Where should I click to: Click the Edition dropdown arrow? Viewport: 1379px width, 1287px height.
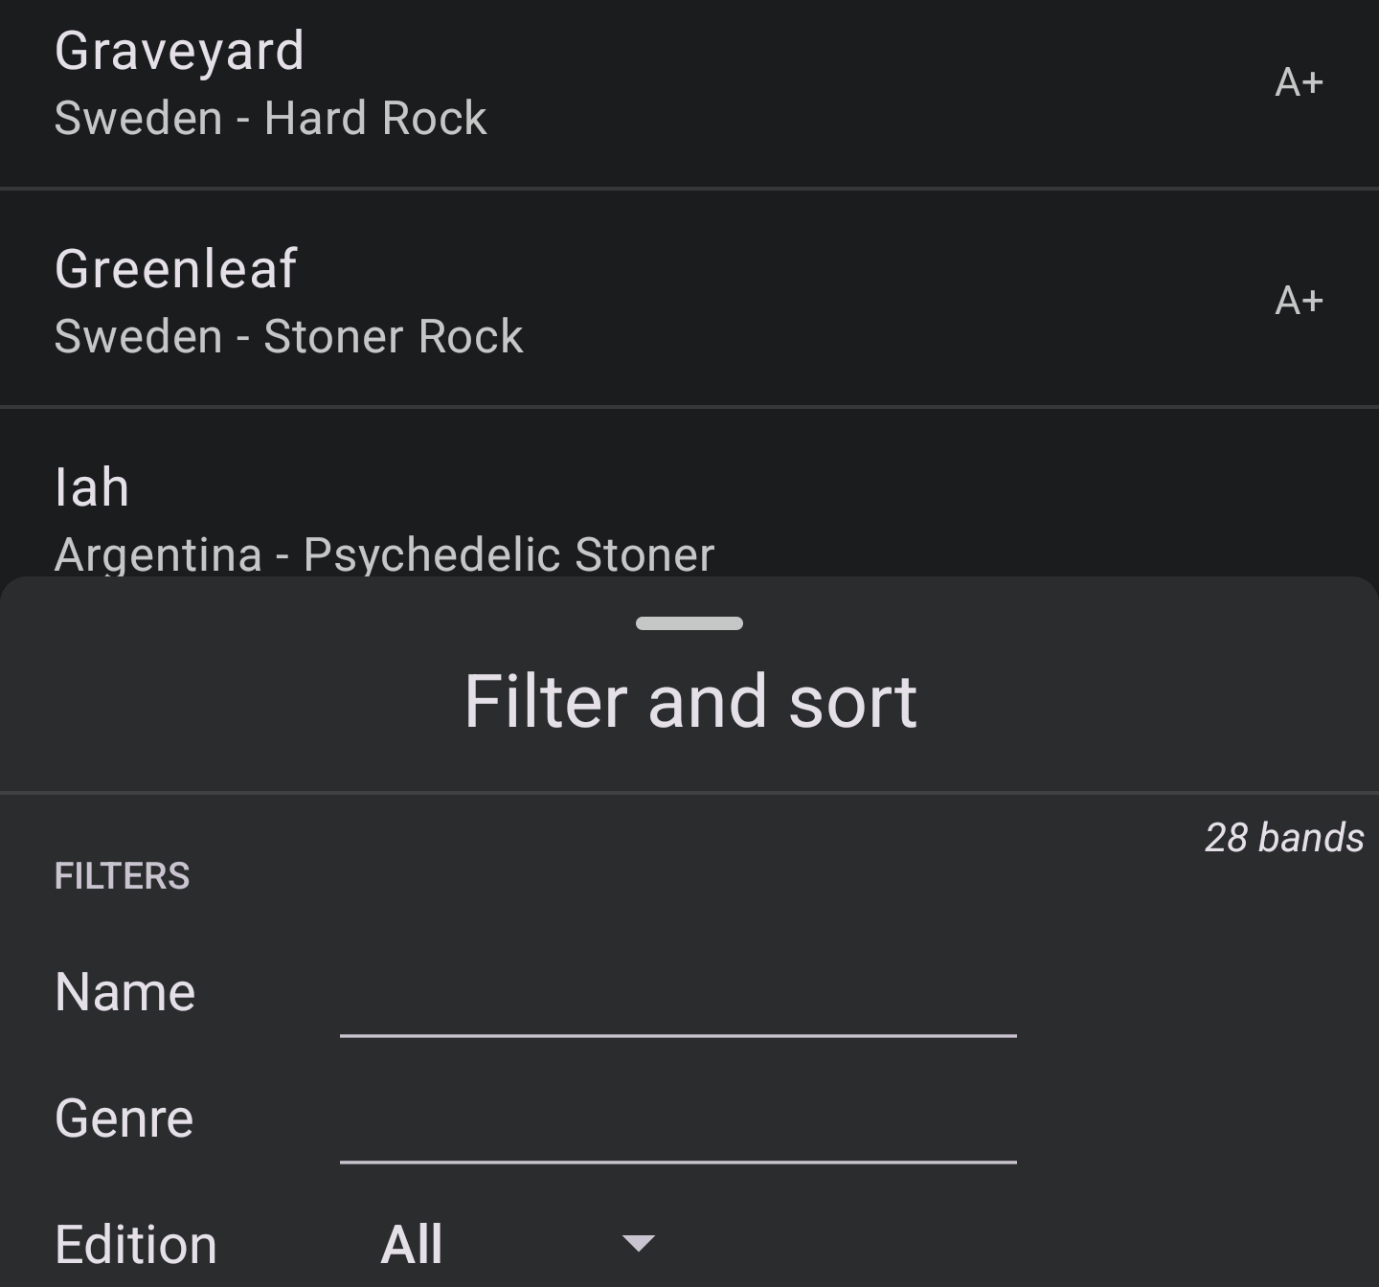click(x=638, y=1243)
